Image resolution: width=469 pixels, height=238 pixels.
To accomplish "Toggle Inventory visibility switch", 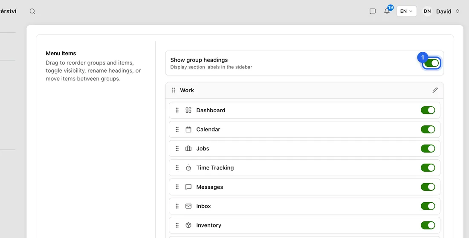I will 428,225.
